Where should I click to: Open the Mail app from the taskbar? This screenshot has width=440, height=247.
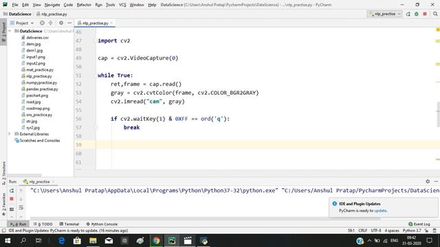click(x=109, y=240)
